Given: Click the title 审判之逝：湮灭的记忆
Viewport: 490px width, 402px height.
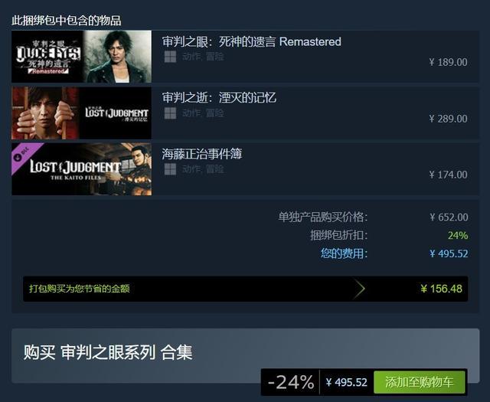Looking at the screenshot, I should pos(219,98).
